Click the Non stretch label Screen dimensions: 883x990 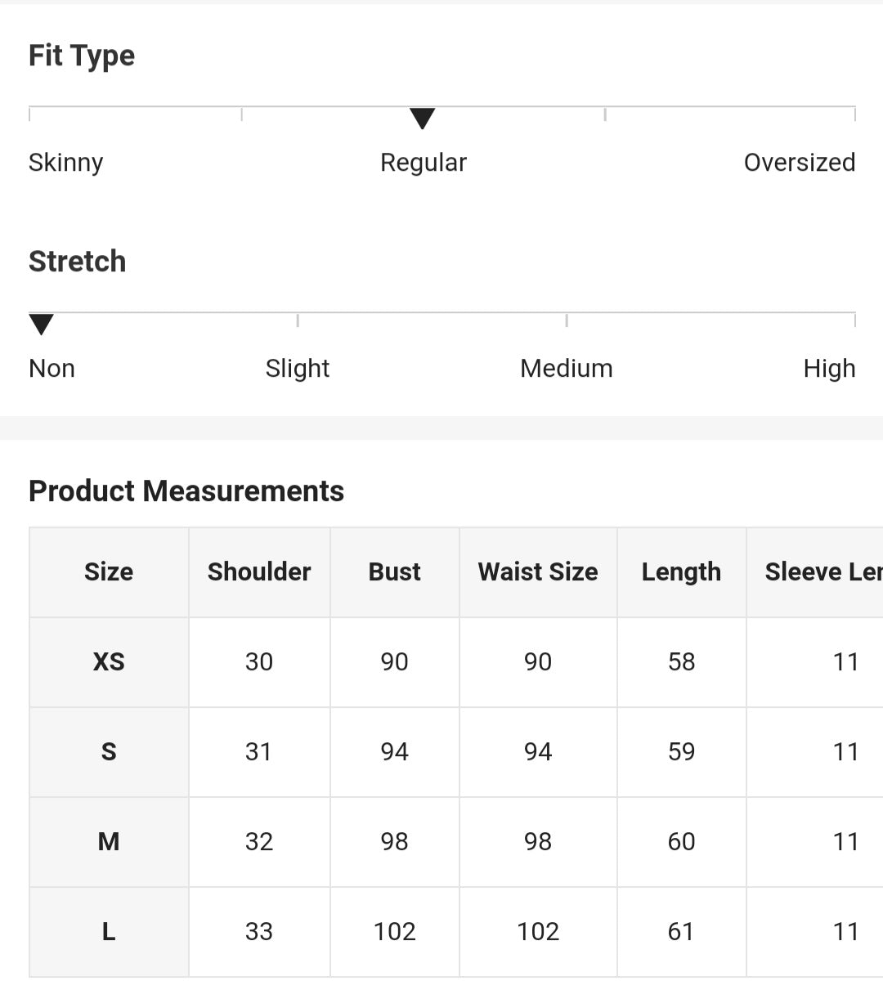(52, 369)
